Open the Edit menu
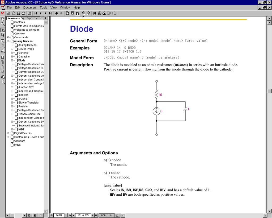 18,8
